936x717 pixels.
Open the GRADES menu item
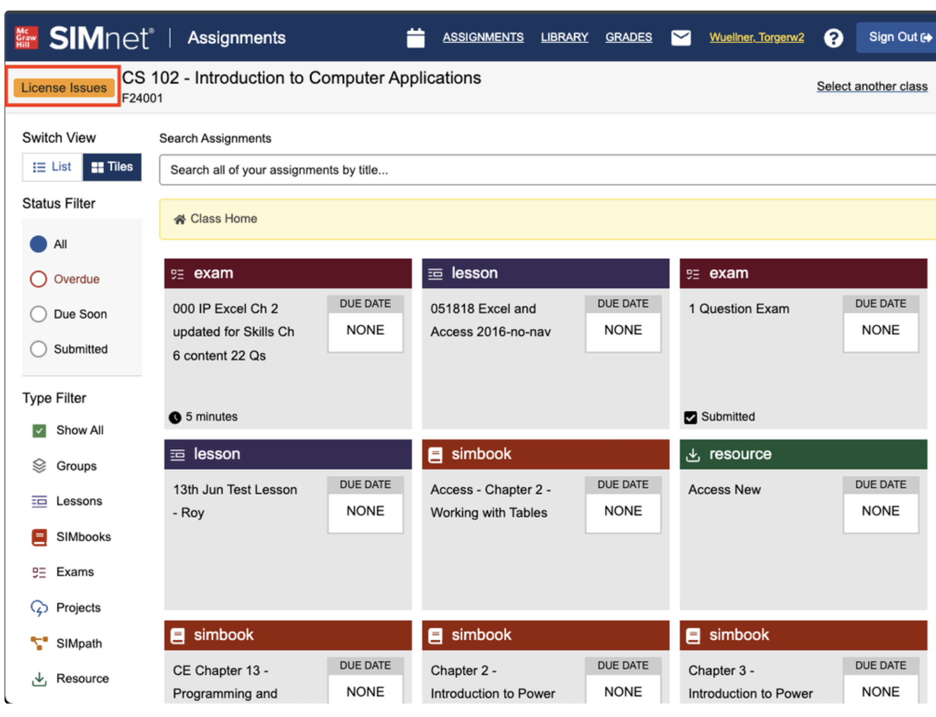pyautogui.click(x=628, y=37)
